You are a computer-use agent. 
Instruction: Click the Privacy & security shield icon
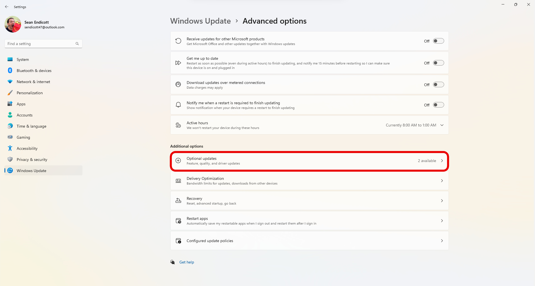tap(10, 160)
